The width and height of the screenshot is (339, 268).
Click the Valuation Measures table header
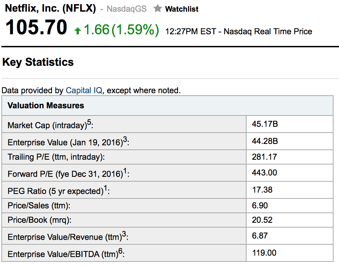point(46,106)
